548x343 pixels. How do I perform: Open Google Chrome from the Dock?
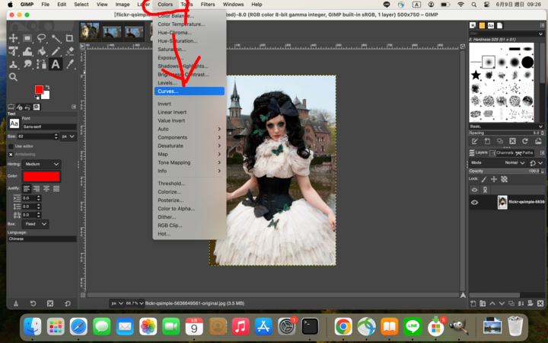[x=343, y=327]
